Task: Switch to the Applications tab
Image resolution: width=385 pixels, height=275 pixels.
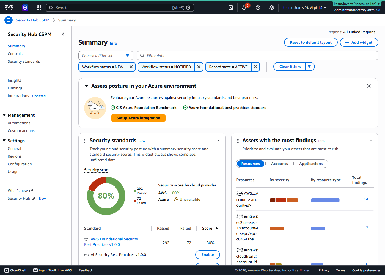Action: pyautogui.click(x=311, y=164)
